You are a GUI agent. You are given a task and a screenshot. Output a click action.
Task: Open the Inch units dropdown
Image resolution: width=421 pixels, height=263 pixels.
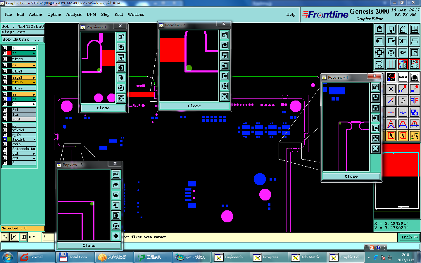tap(410, 237)
